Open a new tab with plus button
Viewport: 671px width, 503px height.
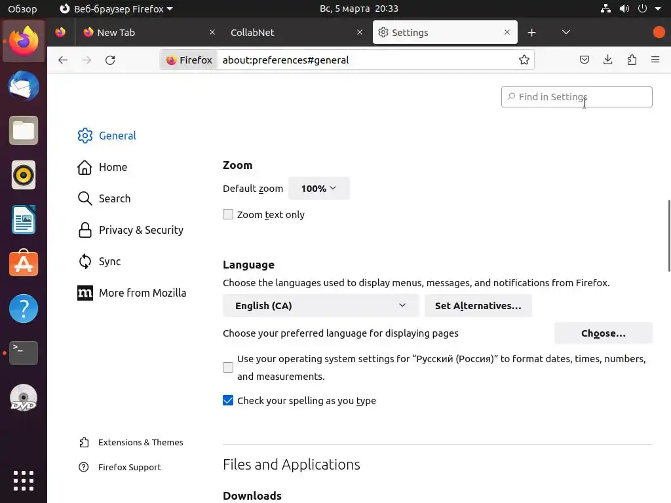[x=531, y=32]
